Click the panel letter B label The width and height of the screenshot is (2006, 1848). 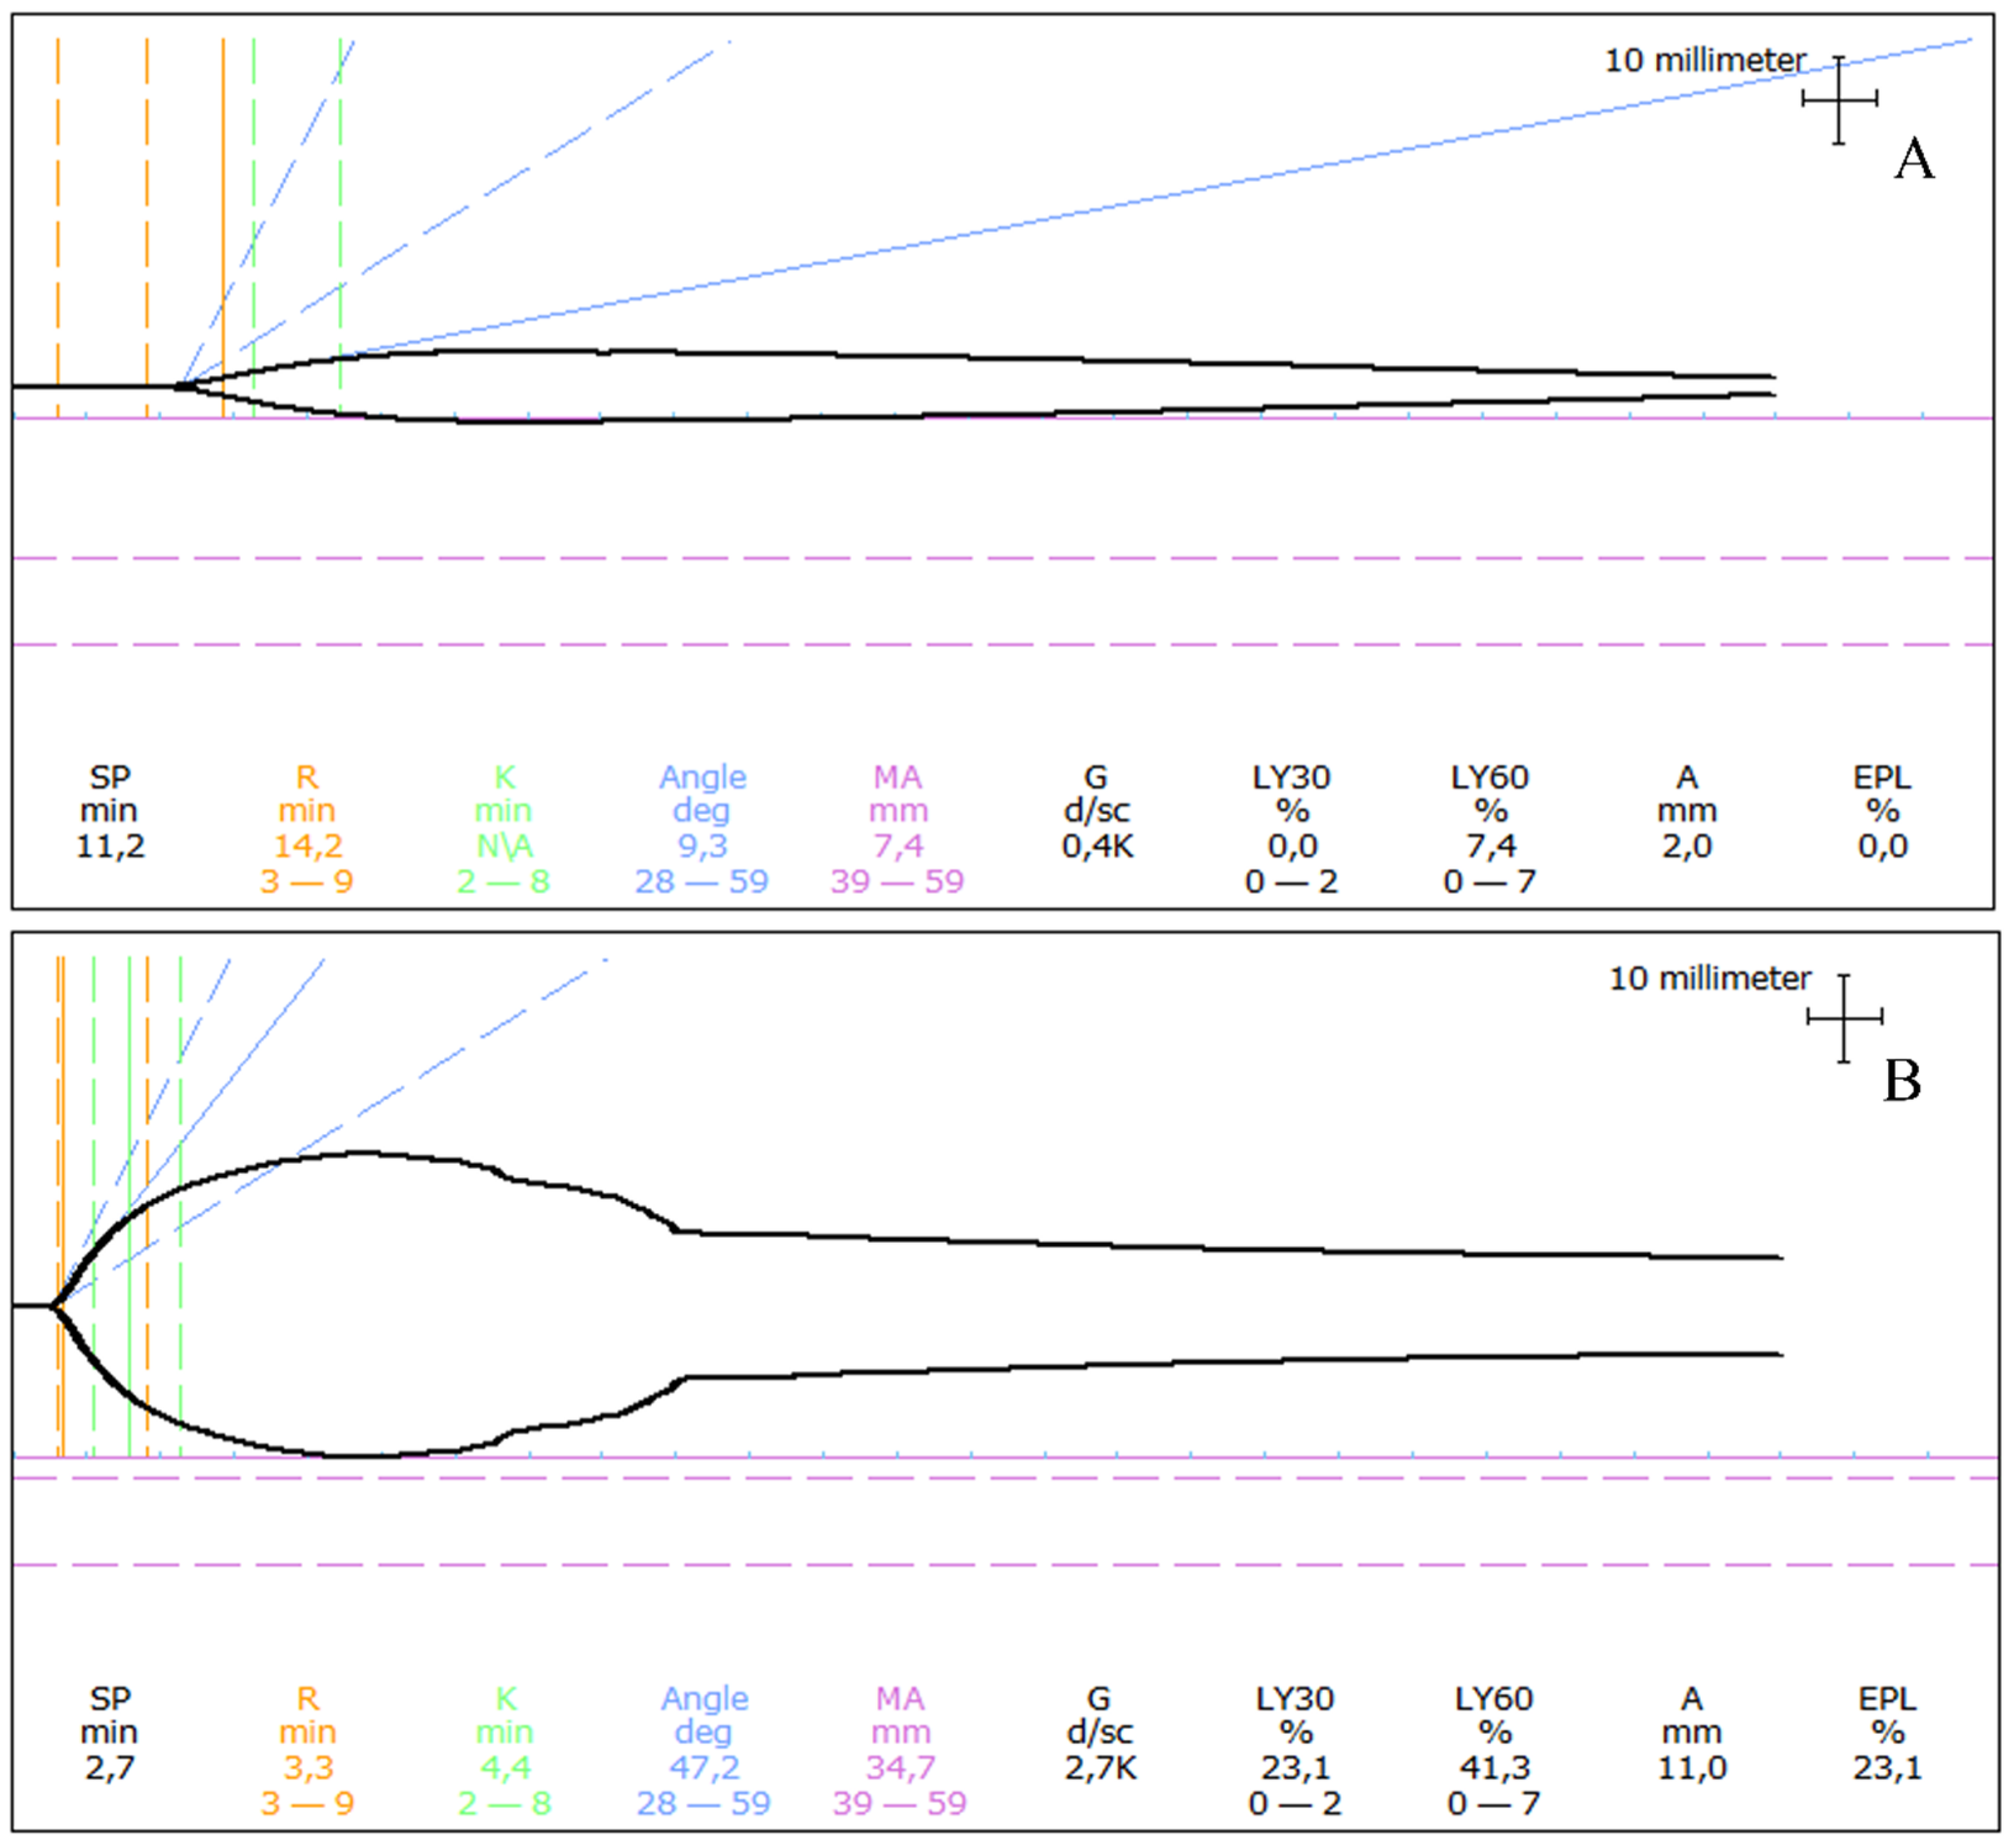coord(1902,1081)
